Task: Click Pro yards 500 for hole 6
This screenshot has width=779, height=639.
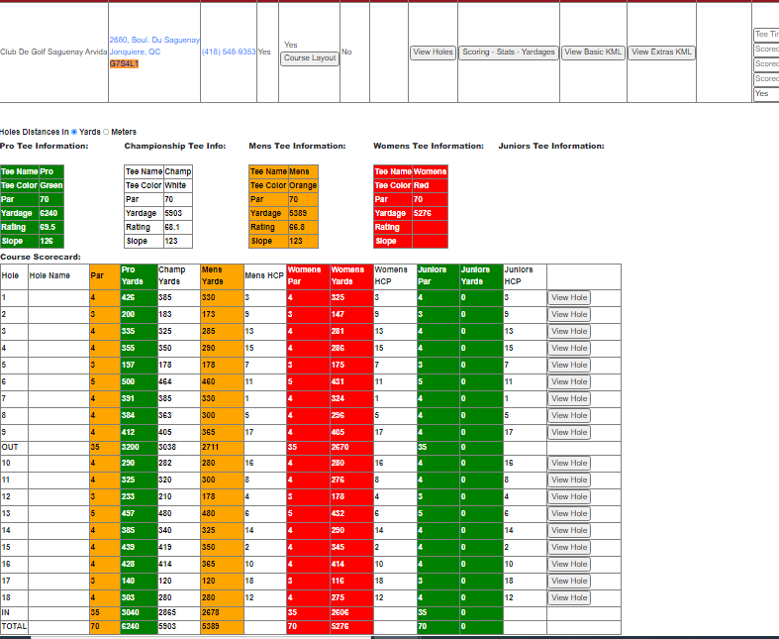Action: point(128,382)
